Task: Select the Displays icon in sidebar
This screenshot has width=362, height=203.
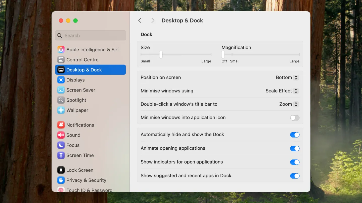Action: click(61, 80)
